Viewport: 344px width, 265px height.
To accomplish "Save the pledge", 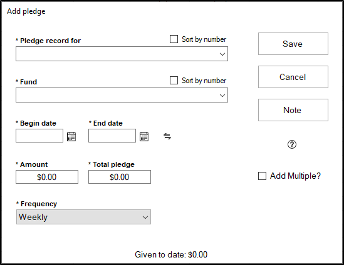I will point(293,44).
